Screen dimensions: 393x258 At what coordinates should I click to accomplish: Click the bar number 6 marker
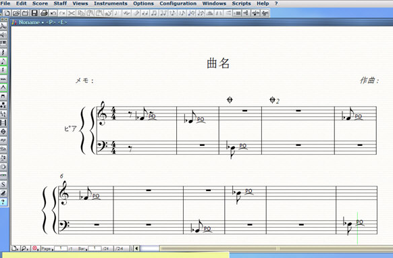(x=61, y=176)
